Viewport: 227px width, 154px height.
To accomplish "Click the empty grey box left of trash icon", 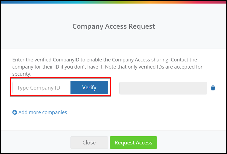I will point(163,88).
